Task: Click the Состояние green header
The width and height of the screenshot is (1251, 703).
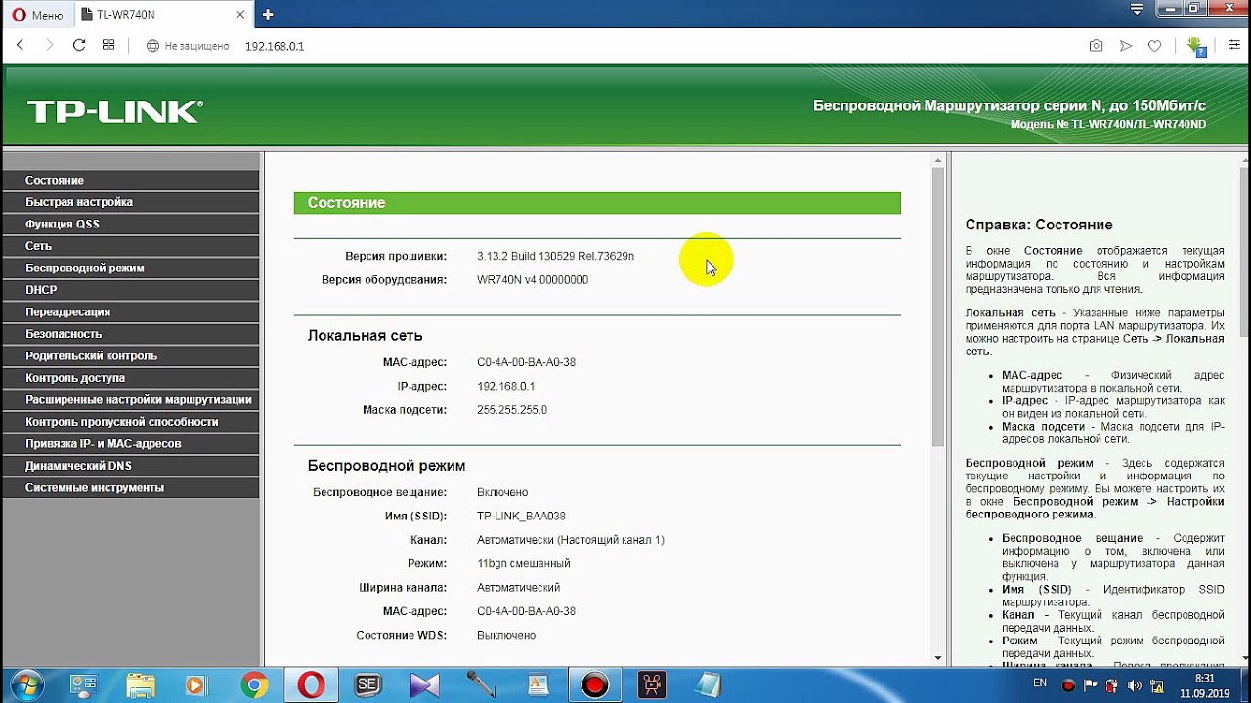Action: pyautogui.click(x=597, y=203)
